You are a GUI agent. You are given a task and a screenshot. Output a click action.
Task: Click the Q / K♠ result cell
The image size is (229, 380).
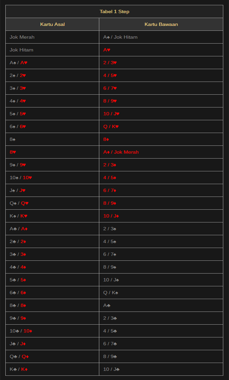pyautogui.click(x=161, y=293)
